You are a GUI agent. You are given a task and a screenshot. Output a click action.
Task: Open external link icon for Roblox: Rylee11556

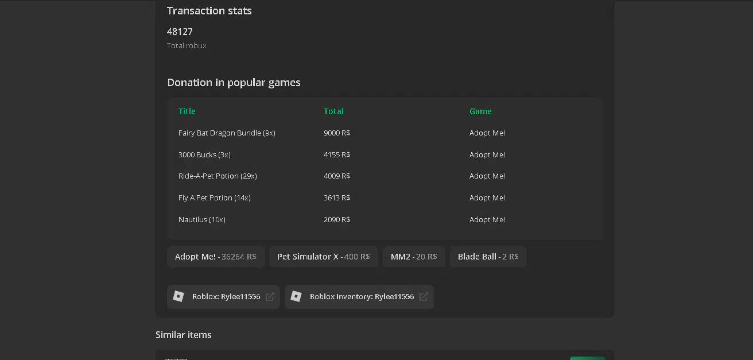coord(270,297)
